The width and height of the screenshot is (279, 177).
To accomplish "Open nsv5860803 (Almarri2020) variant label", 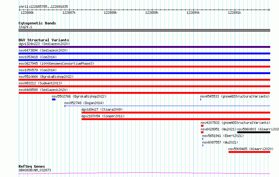I will (258, 129).
